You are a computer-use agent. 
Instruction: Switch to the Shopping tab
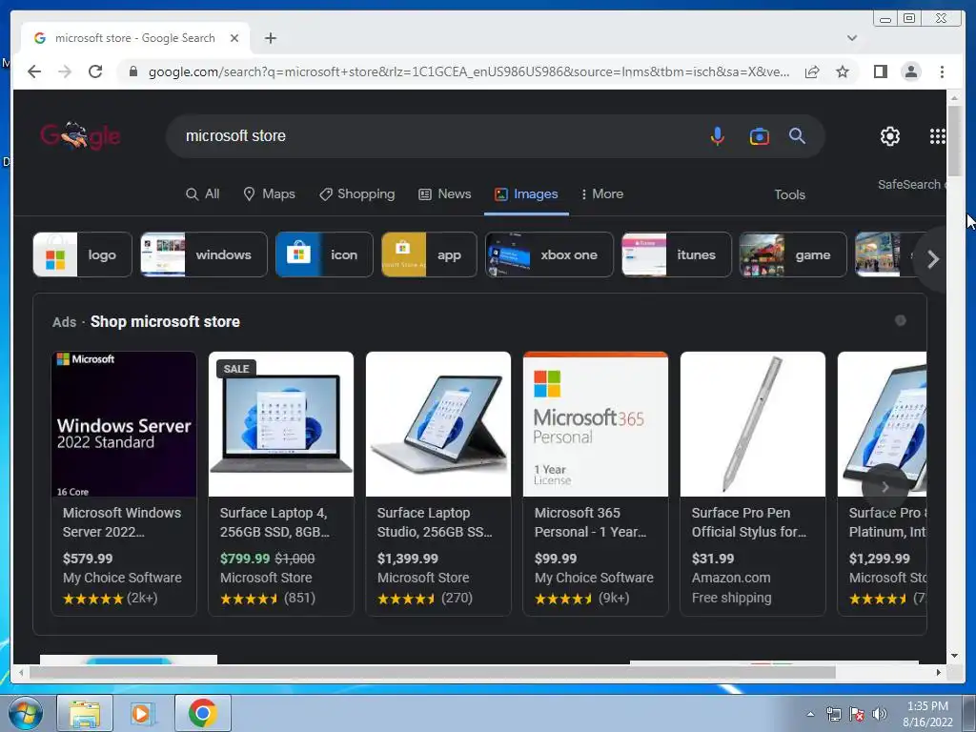tap(356, 194)
